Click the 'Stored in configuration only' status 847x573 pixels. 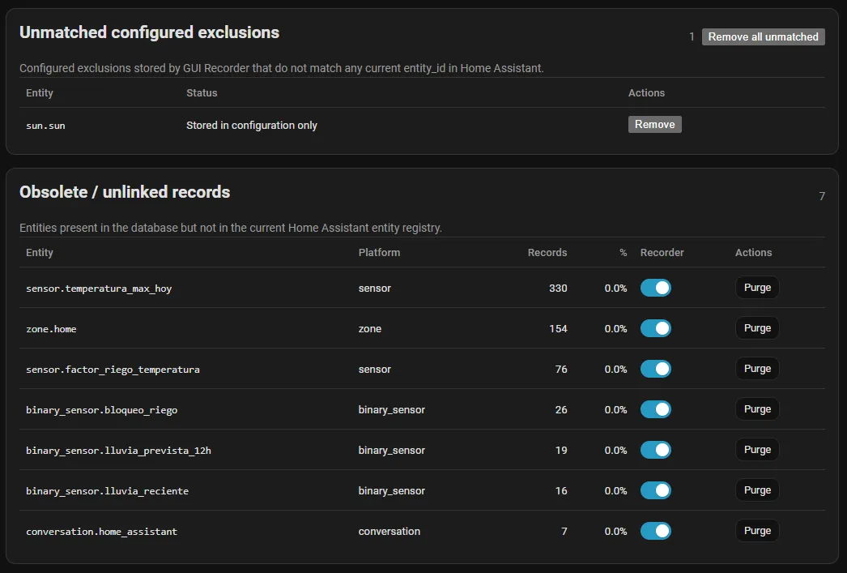pos(252,126)
